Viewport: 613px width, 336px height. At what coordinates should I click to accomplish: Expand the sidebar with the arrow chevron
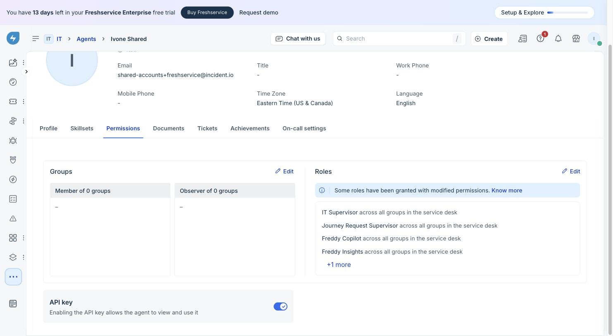tap(26, 72)
